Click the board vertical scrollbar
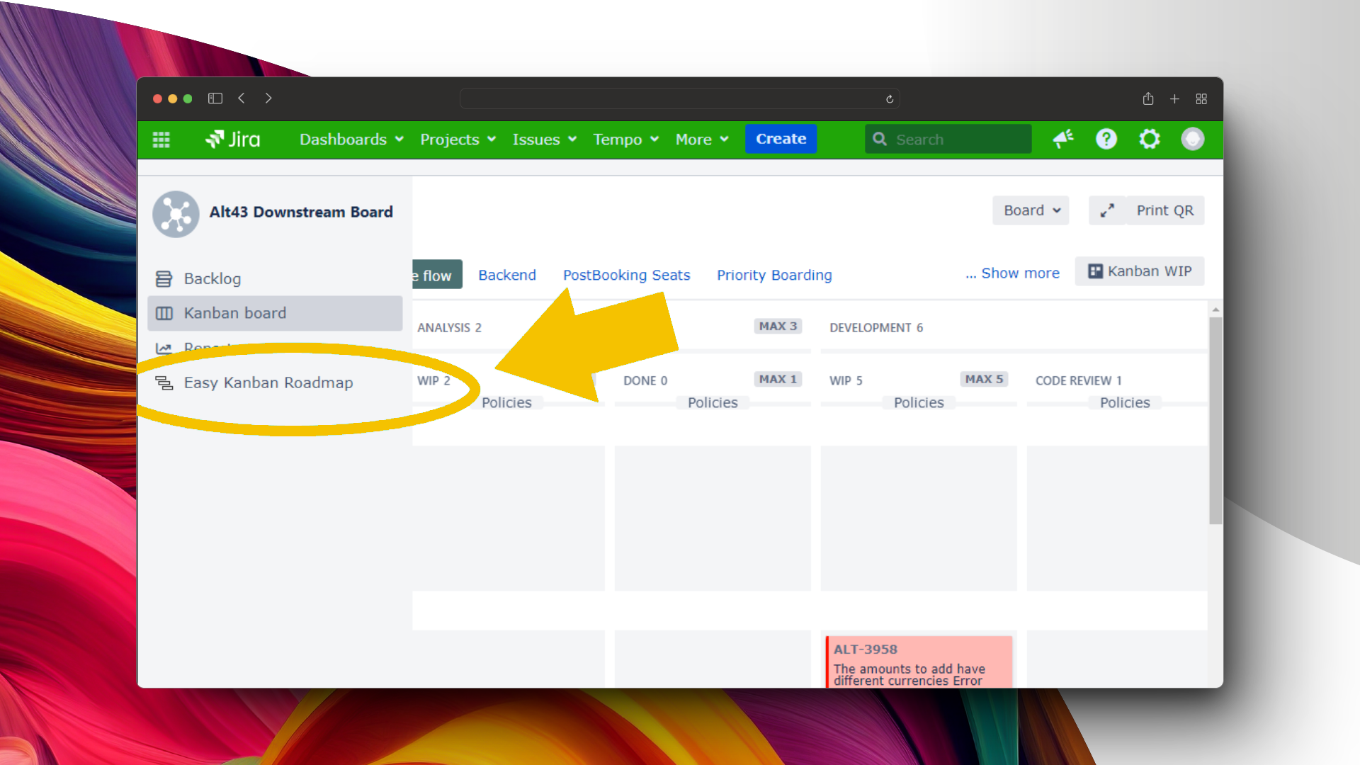The image size is (1360, 765). [1215, 421]
